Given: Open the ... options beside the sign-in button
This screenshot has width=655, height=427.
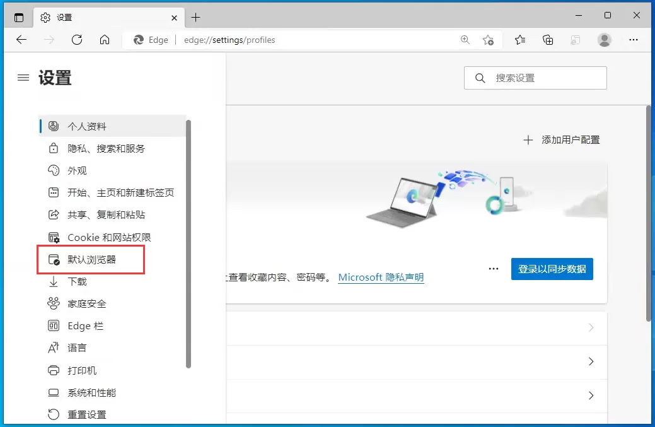Looking at the screenshot, I should tap(494, 269).
